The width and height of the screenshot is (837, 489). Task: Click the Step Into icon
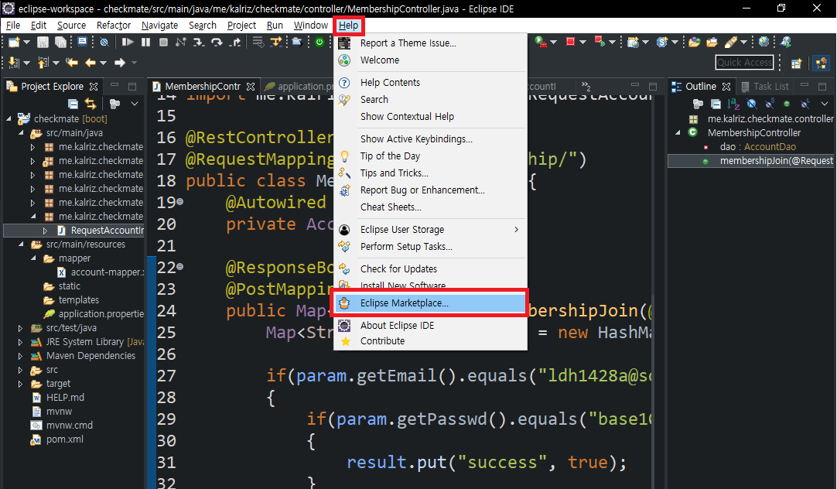pos(199,42)
